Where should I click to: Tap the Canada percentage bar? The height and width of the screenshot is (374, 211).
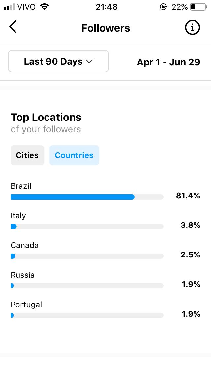[87, 256]
